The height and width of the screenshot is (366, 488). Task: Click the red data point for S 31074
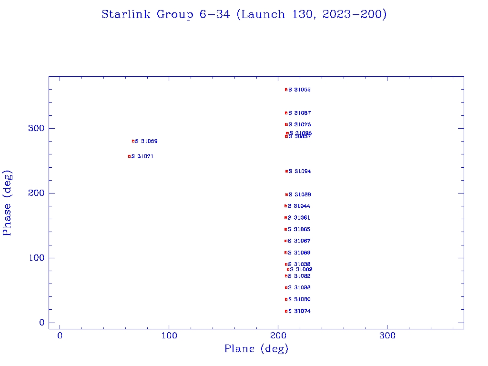[286, 311]
